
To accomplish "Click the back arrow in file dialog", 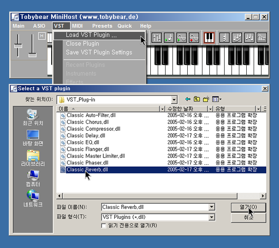I will [x=188, y=99].
